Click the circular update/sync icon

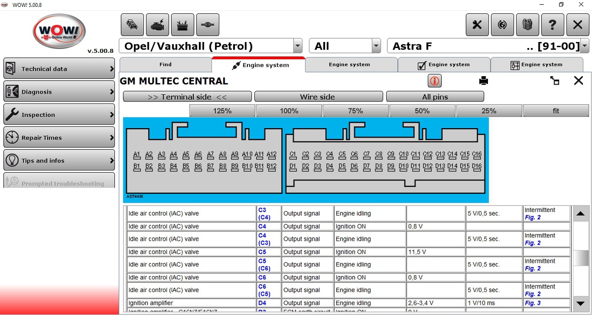point(502,25)
